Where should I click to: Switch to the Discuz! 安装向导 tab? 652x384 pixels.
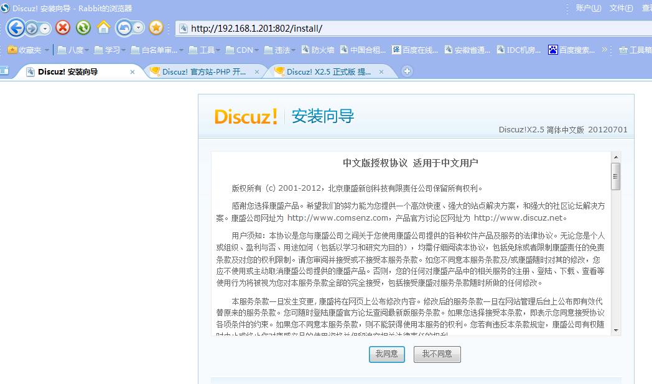79,72
